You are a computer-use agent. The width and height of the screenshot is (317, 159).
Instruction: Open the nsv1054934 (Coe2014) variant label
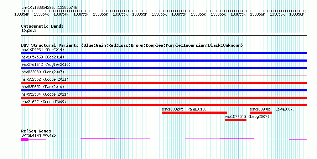click(43, 50)
